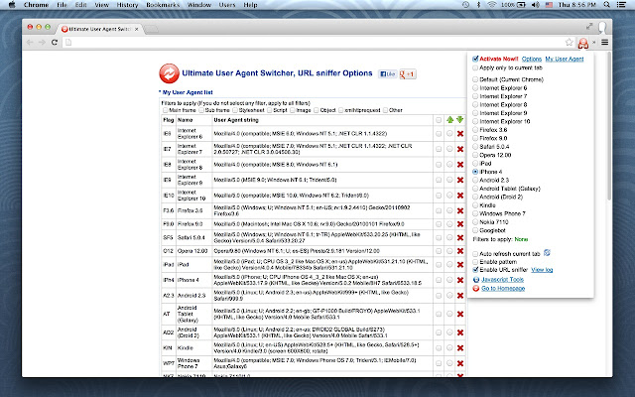The width and height of the screenshot is (635, 397).
Task: Delete the Internet Explorer 6 row
Action: [x=460, y=134]
